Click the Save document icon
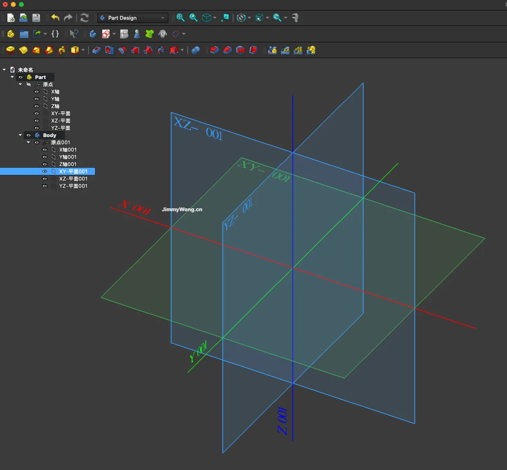 tap(36, 18)
